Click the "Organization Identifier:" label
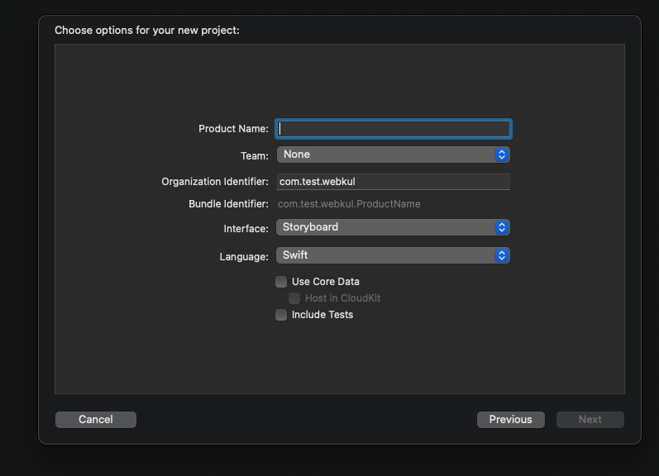The height and width of the screenshot is (476, 659). [215, 182]
